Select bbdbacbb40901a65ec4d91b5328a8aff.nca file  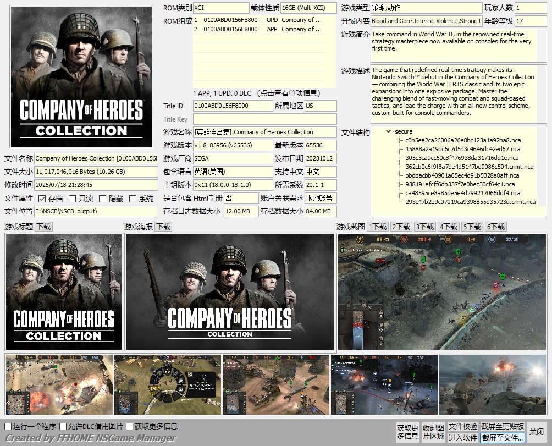(x=462, y=175)
